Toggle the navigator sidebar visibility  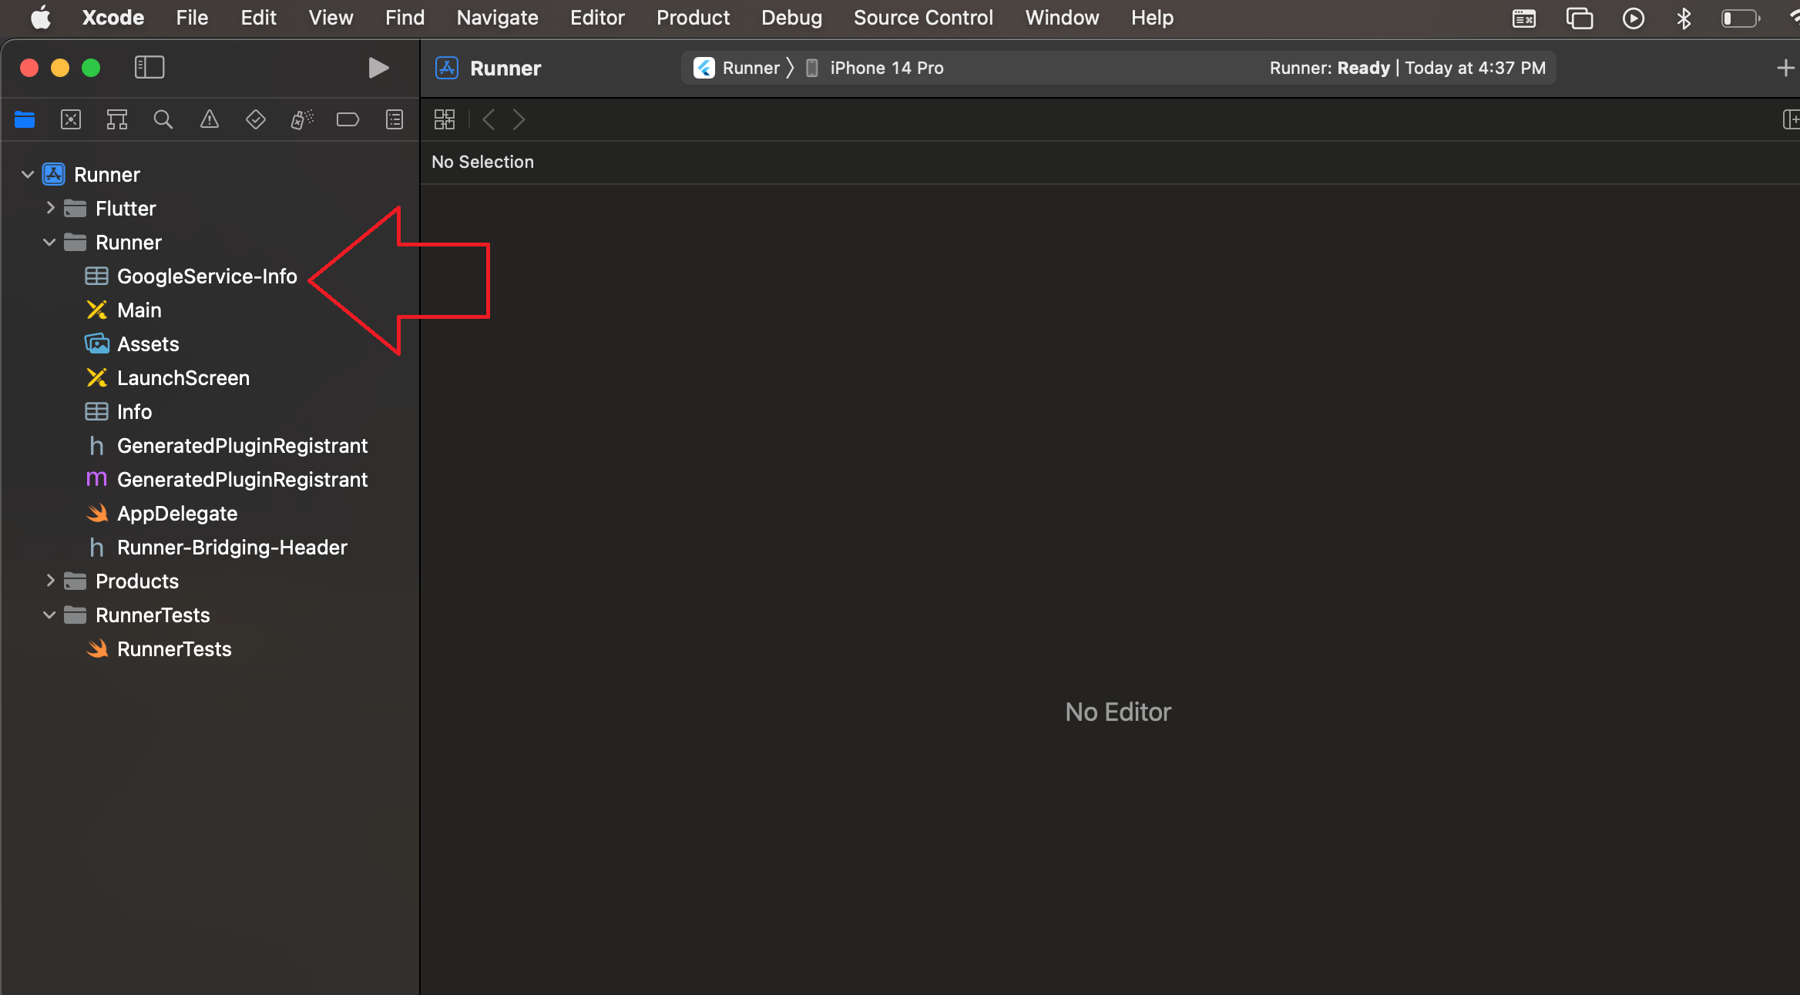[x=149, y=68]
